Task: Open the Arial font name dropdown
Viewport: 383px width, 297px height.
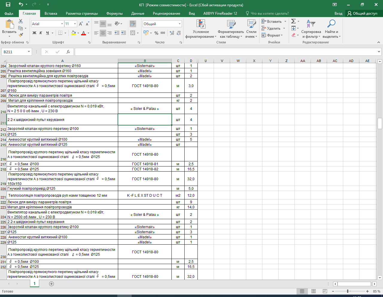Action: click(62, 24)
